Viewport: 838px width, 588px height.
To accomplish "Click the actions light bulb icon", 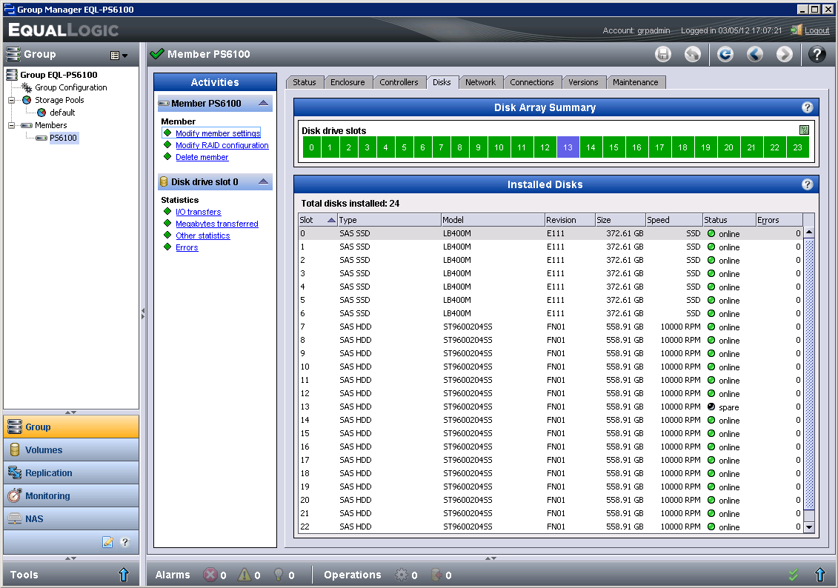I will coord(279,575).
